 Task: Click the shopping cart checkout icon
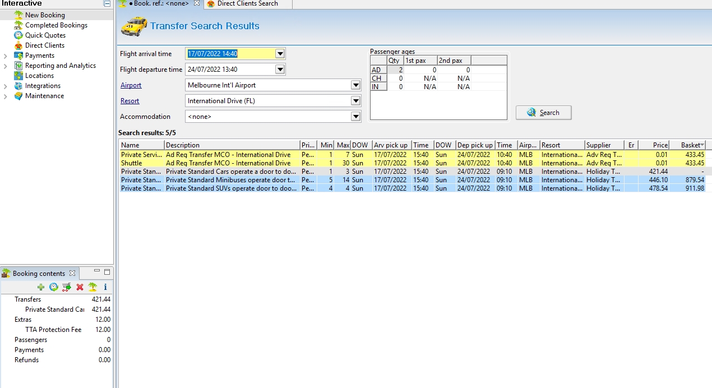point(67,287)
